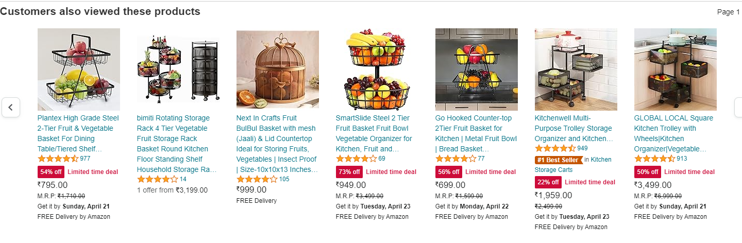Open SmartSlide fruit basket star rating
Viewport: 742px width, 243px height.
pos(356,159)
